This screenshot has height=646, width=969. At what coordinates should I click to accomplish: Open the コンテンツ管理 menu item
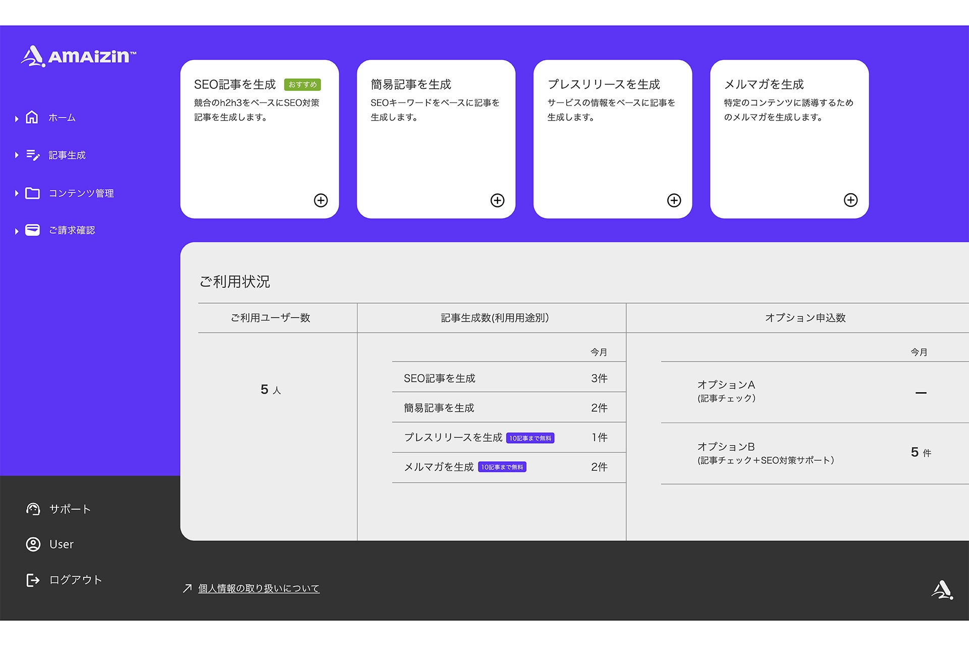coord(81,193)
